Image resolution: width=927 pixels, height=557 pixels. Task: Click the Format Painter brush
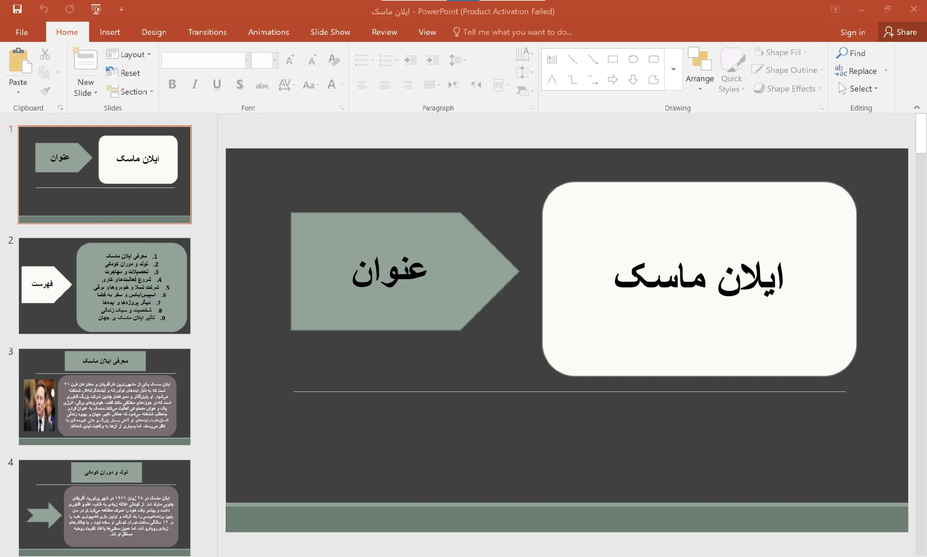pos(45,91)
